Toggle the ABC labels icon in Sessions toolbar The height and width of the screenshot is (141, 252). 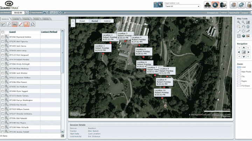(15, 24)
